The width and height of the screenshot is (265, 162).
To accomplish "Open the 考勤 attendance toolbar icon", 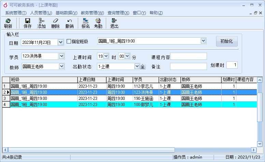I will point(98,23).
